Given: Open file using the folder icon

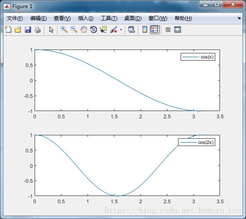Looking at the screenshot, I should (18, 29).
